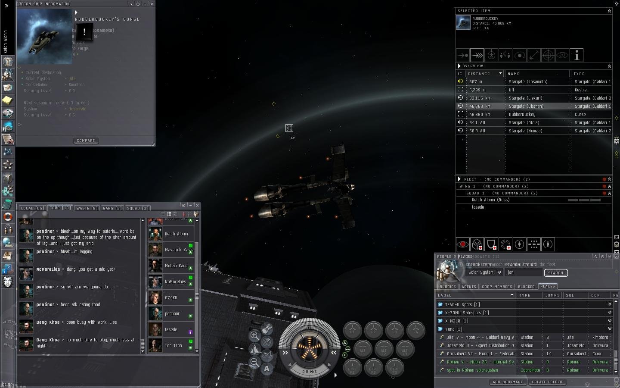Image resolution: width=620 pixels, height=388 pixels.
Task: Click the shield with red cross broadcast icon
Action: tap(491, 244)
